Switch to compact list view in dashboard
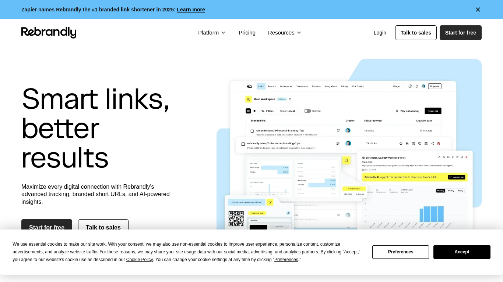 click(249, 111)
